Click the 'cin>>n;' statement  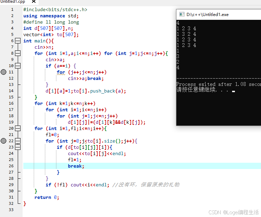click(x=44, y=47)
